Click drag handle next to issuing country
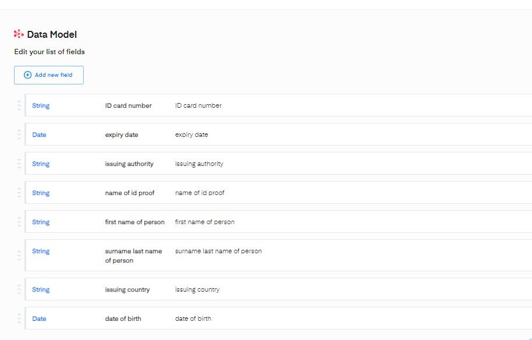The height and width of the screenshot is (340, 532). point(19,289)
